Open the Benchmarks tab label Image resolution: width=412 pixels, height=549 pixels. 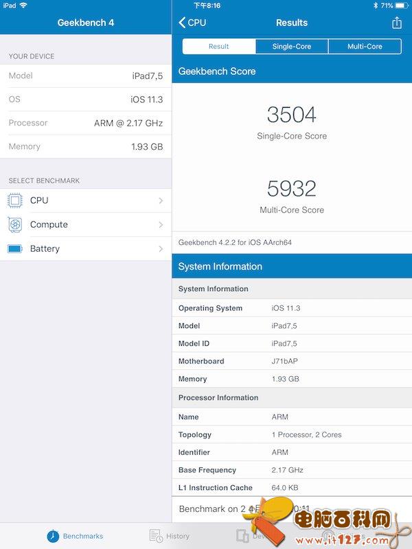click(83, 536)
